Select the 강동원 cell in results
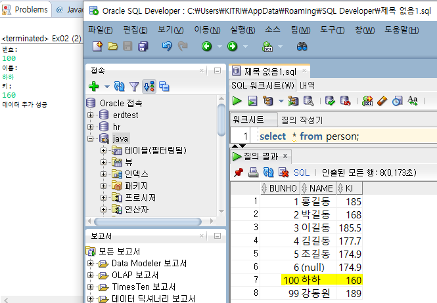437x303 pixels. [x=318, y=293]
